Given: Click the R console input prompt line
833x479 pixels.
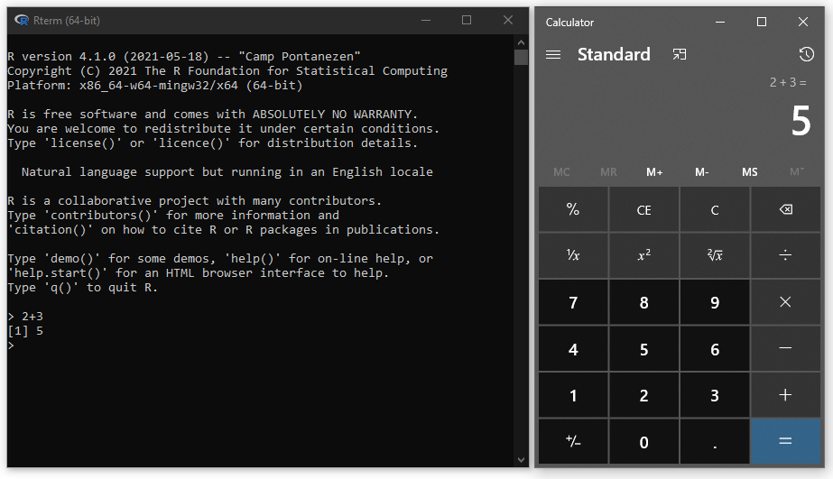Looking at the screenshot, I should (180, 345).
